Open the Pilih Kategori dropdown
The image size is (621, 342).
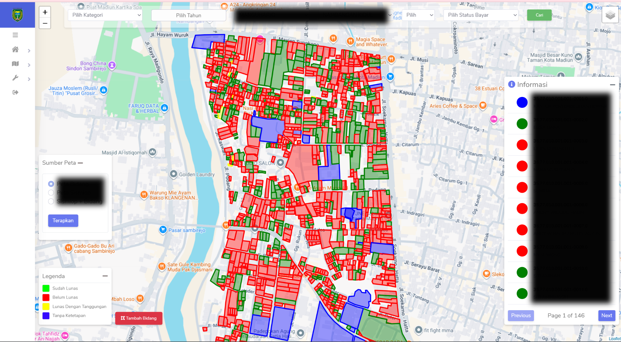(x=106, y=15)
